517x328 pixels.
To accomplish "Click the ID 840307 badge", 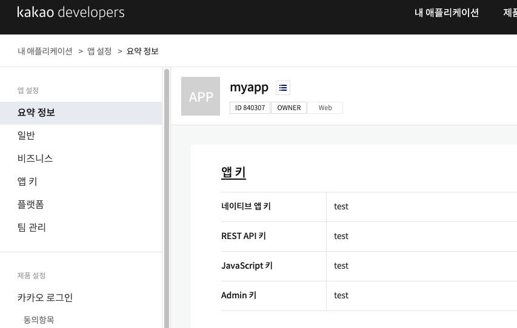I will [250, 108].
